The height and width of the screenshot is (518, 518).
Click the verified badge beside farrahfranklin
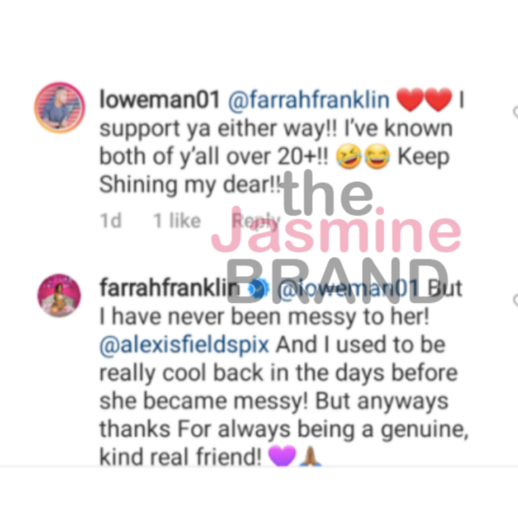pos(258,289)
